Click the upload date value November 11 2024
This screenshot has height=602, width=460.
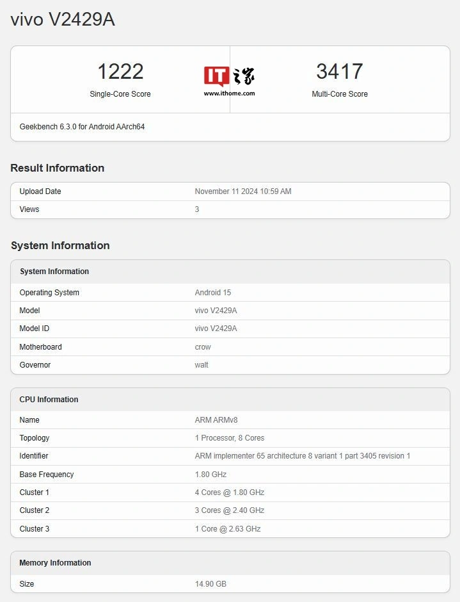point(242,191)
